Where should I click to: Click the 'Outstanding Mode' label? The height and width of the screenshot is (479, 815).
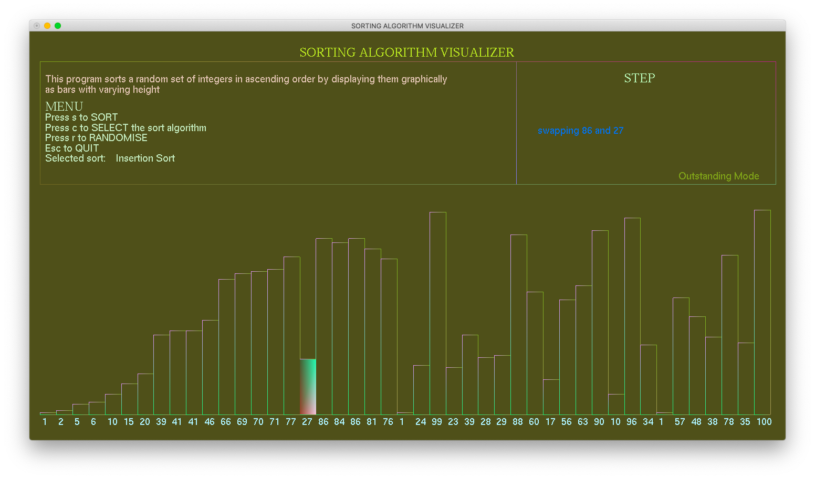point(718,176)
